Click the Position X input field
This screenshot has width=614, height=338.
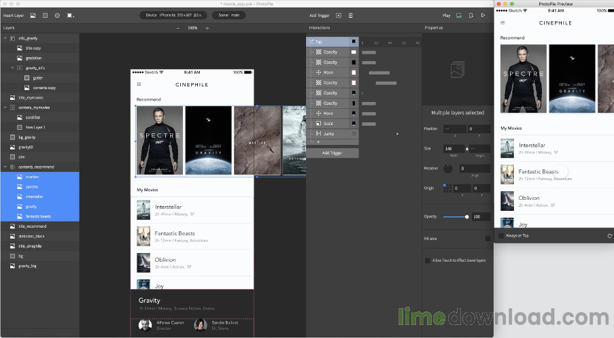[455, 129]
